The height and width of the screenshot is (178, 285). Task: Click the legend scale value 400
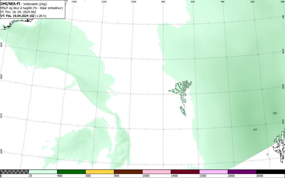point(60,176)
